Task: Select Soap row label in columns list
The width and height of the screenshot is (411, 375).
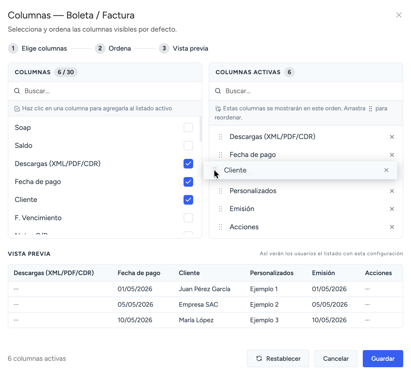Action: [23, 127]
